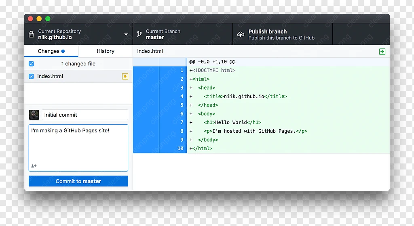414x226 pixels.
Task: Toggle diff line 3 selection in gutter
Action: pos(182,88)
